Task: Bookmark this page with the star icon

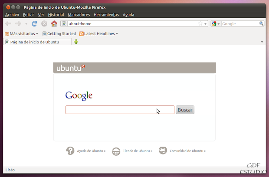Action: click(200, 23)
